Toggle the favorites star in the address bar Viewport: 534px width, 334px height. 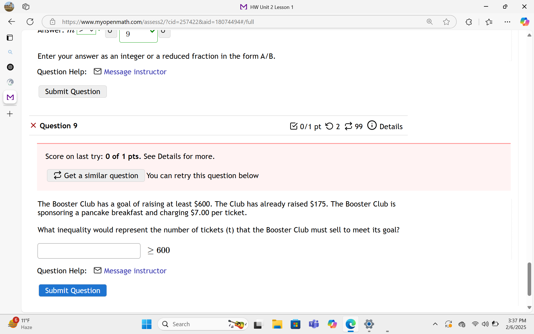(446, 22)
